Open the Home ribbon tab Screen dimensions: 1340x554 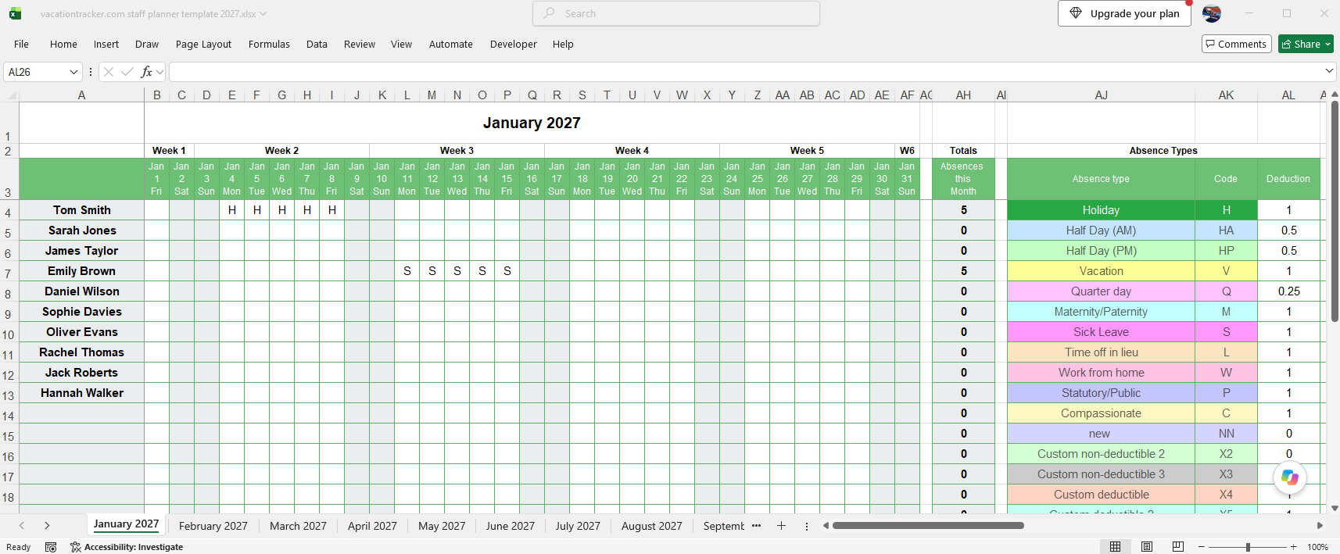63,45
